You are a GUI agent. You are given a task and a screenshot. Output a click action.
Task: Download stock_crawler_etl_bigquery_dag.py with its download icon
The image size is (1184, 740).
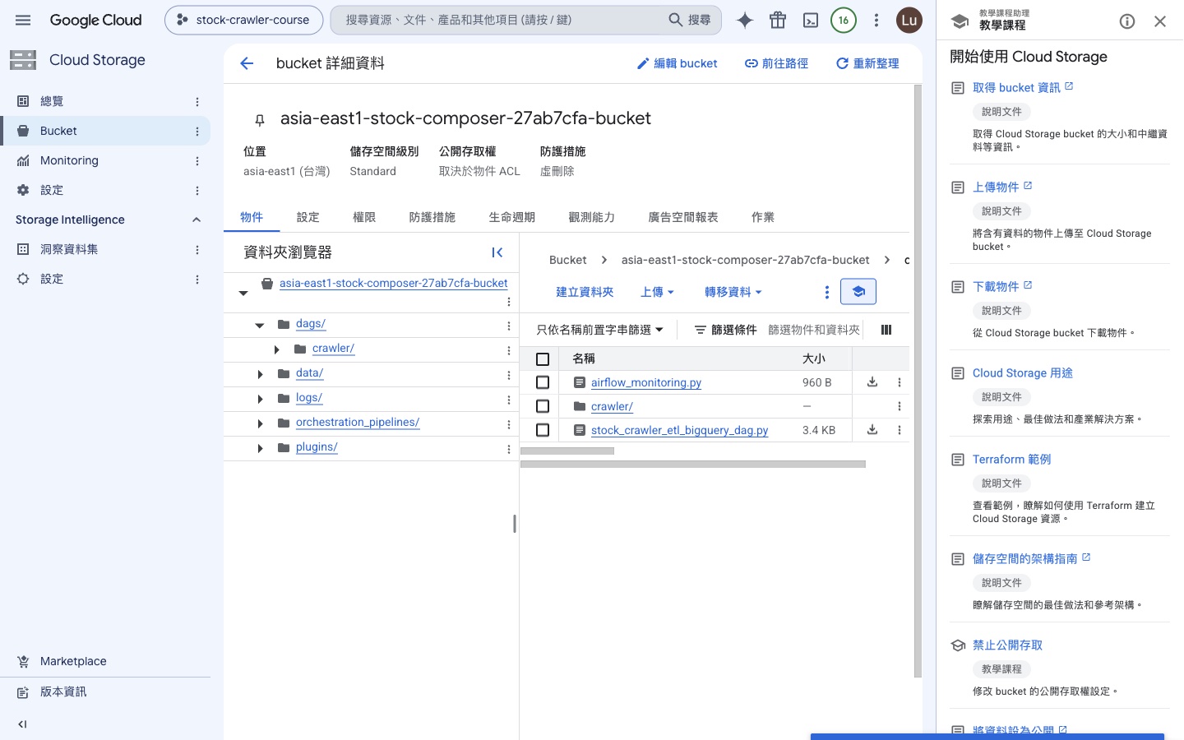[x=872, y=430]
